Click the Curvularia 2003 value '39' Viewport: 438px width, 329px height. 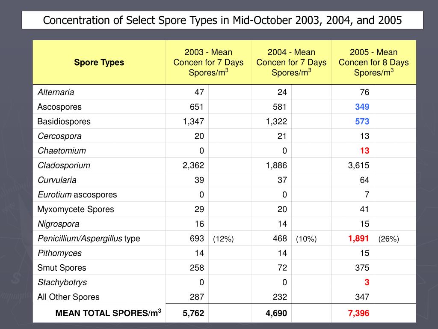click(x=199, y=180)
